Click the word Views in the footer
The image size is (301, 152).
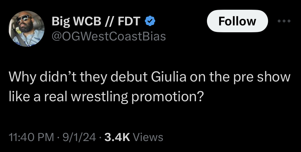coord(148,137)
